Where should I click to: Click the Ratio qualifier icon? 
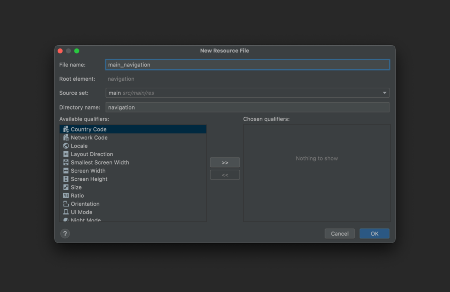point(66,195)
